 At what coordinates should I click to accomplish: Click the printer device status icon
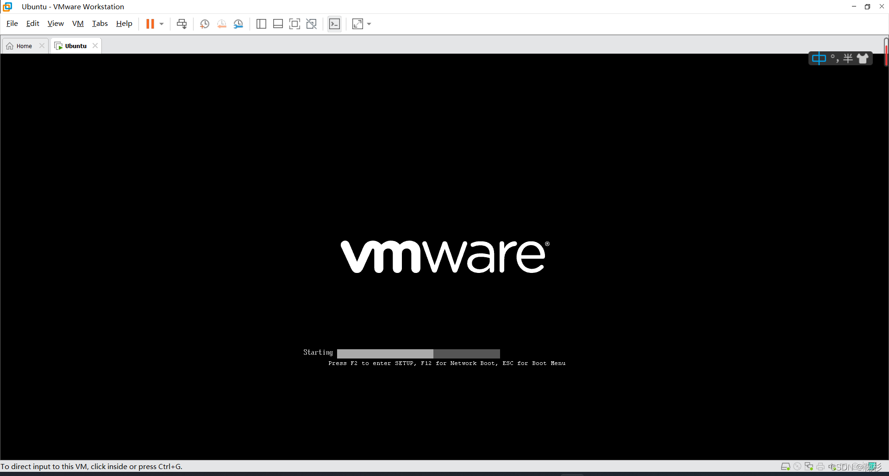click(820, 467)
